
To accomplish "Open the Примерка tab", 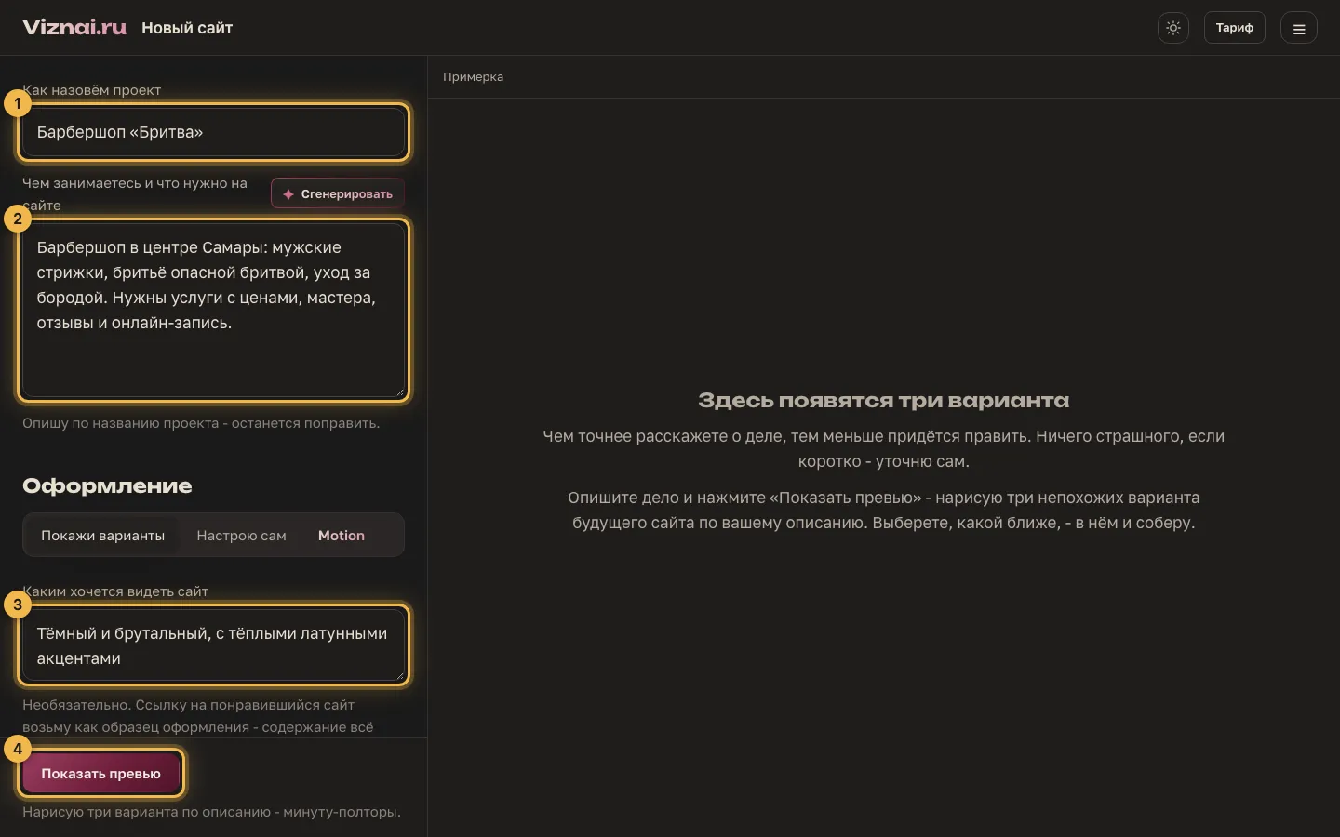I will (x=474, y=77).
